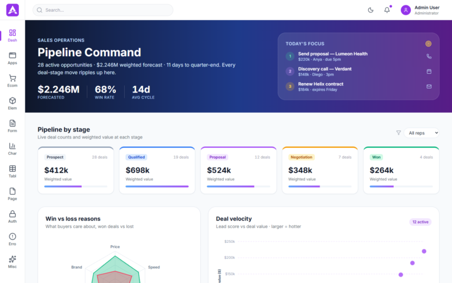
Task: Click the Admin User avatar
Action: [406, 10]
